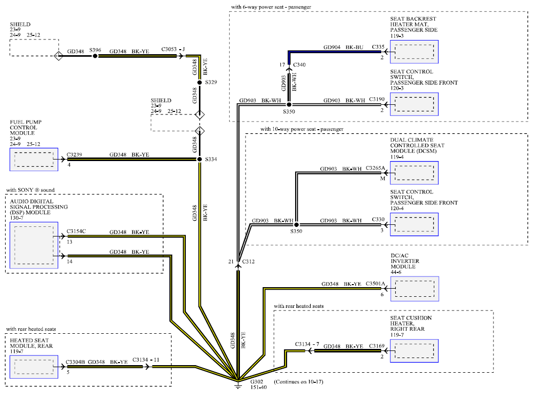The image size is (533, 394).
Task: Click the G302 ground symbol
Action: coord(238,385)
